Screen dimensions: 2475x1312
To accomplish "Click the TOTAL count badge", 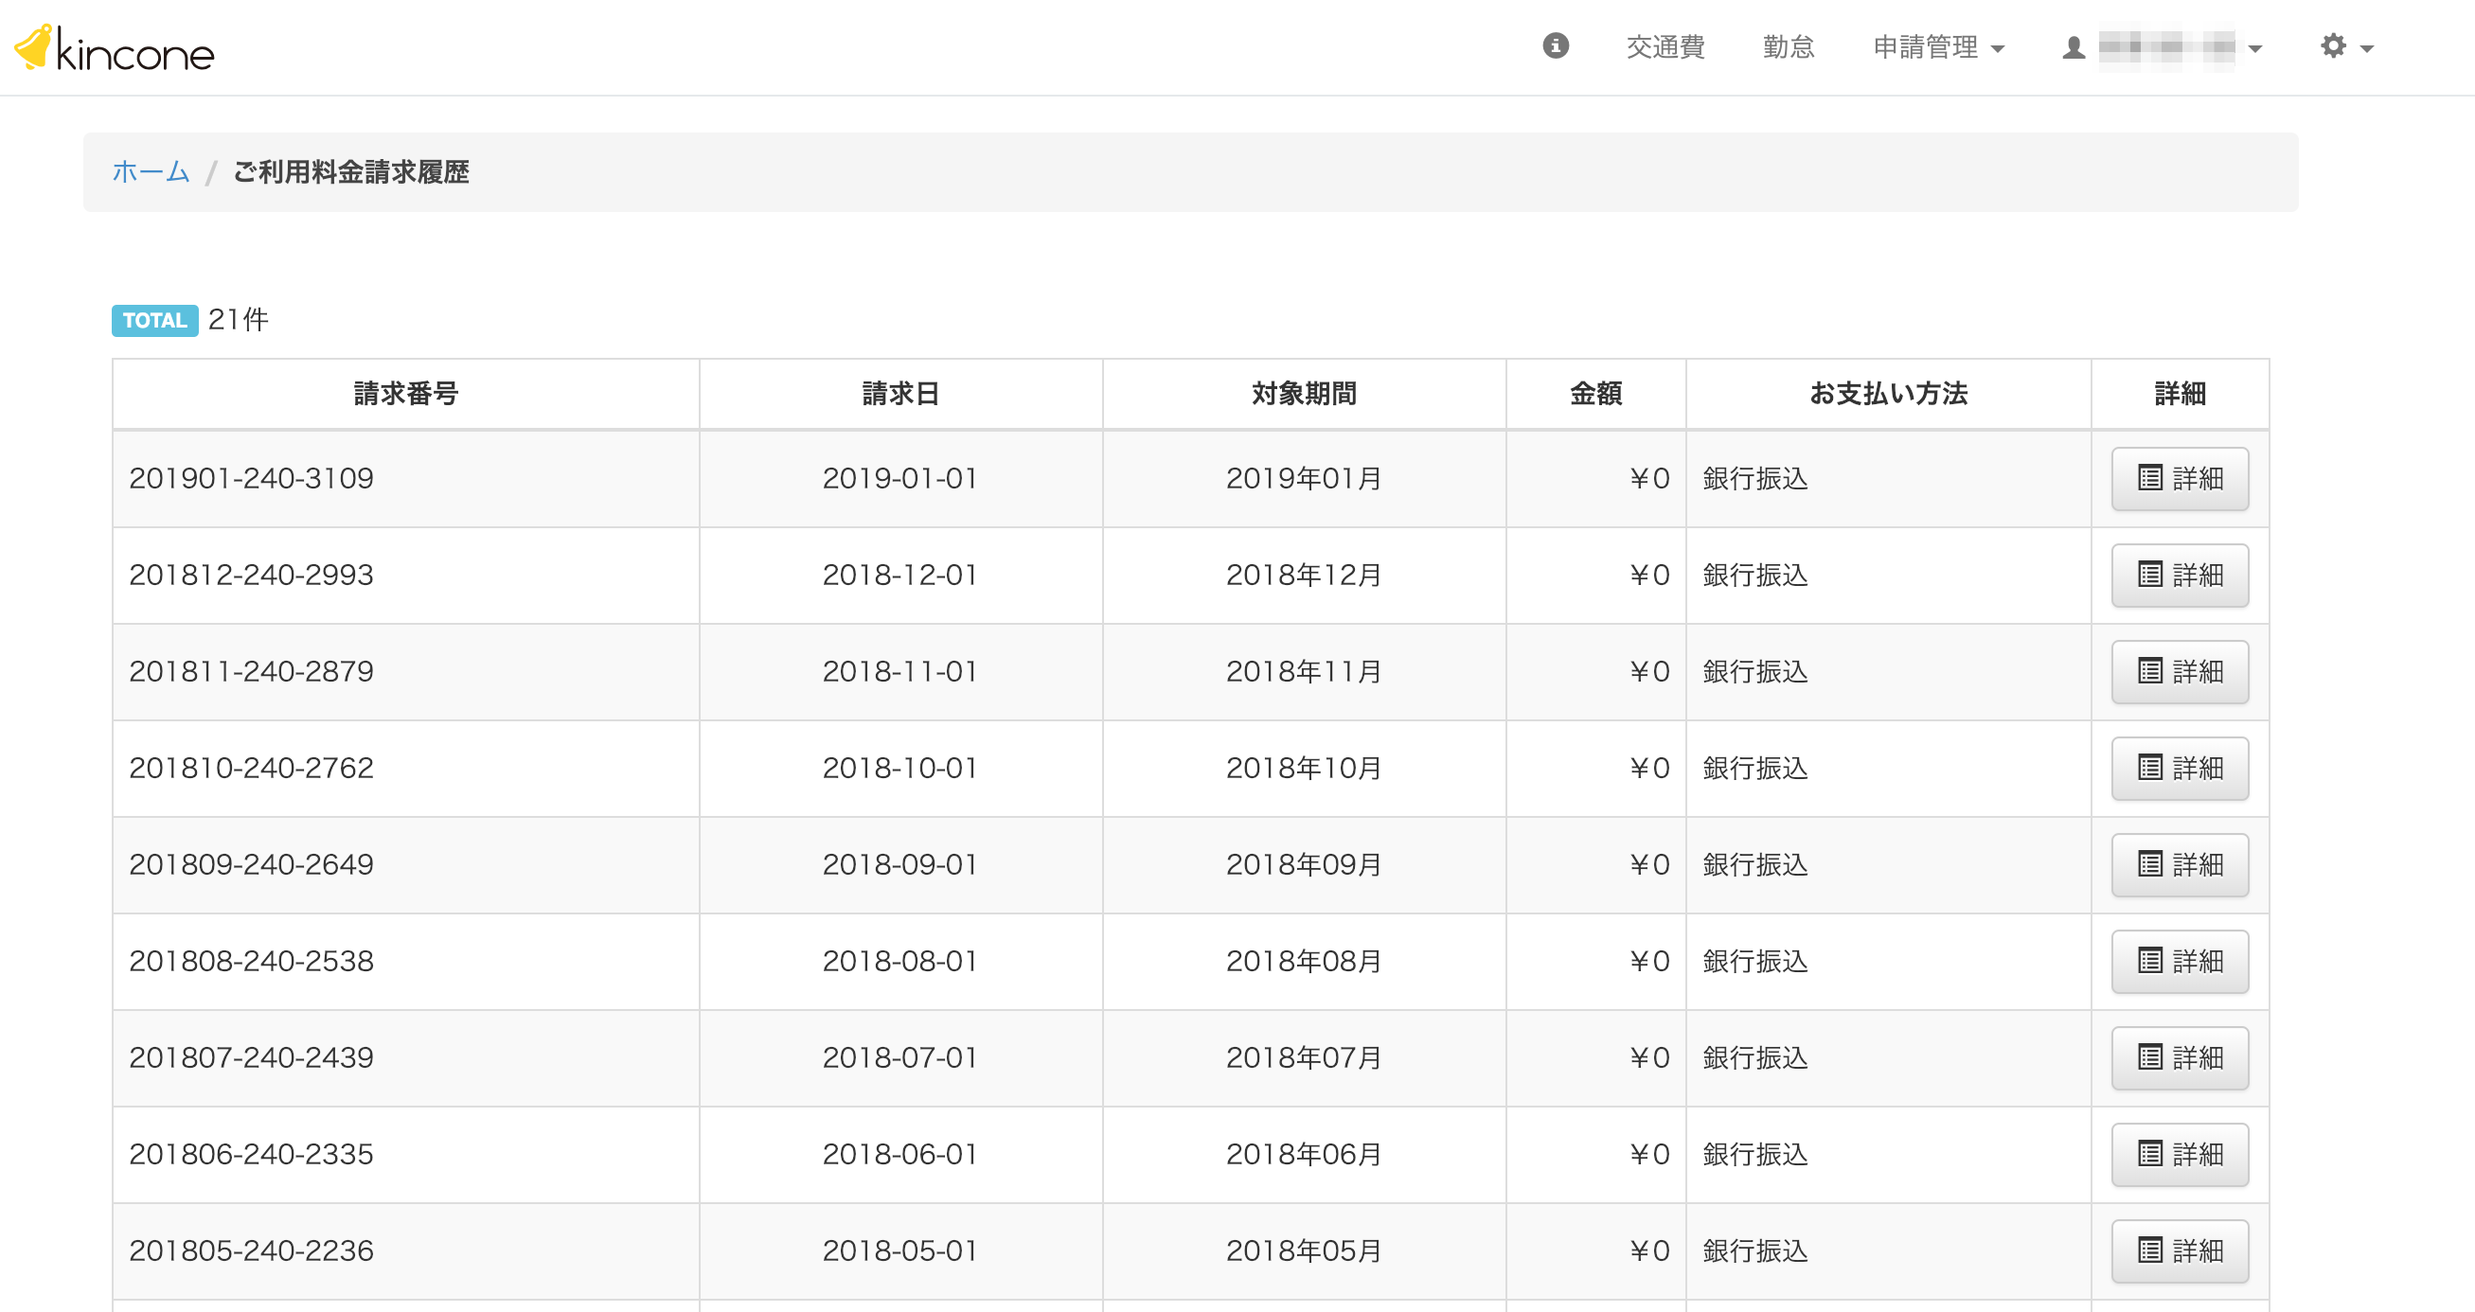I will 154,321.
